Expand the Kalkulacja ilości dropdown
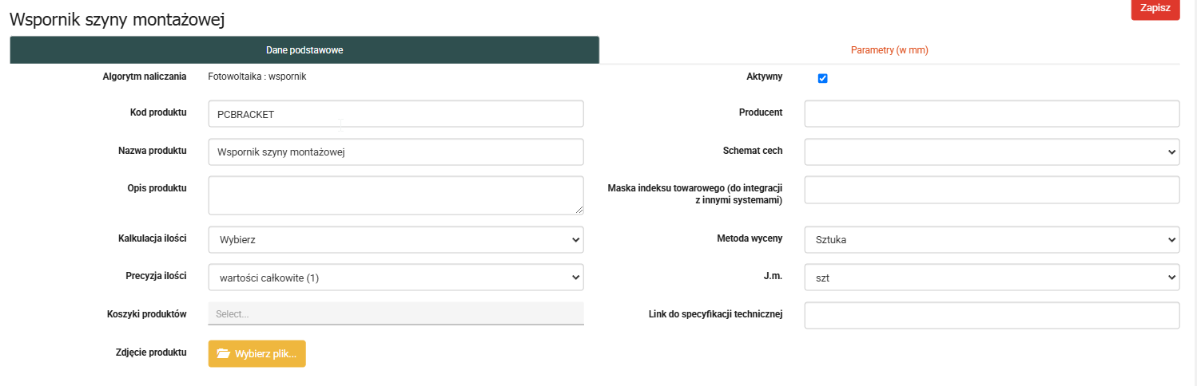The width and height of the screenshot is (1197, 386). coord(396,239)
